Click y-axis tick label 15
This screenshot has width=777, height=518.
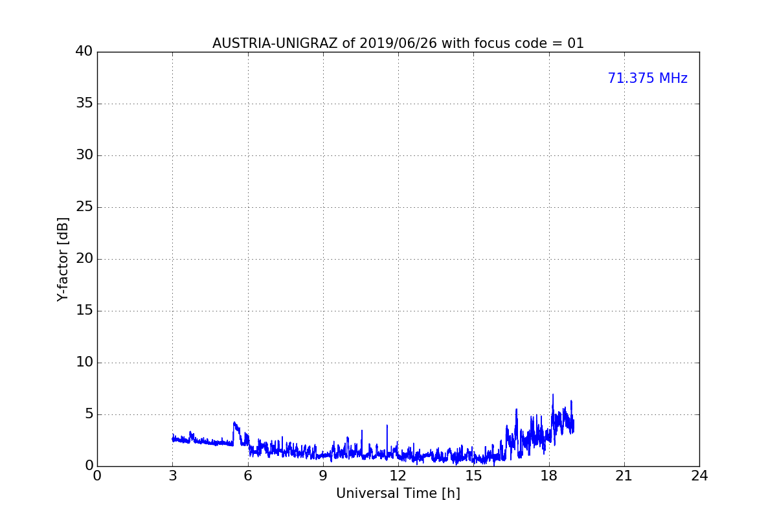coord(84,311)
